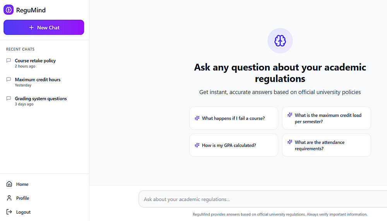Go to Home in the sidebar
387x221 pixels.
tap(22, 184)
